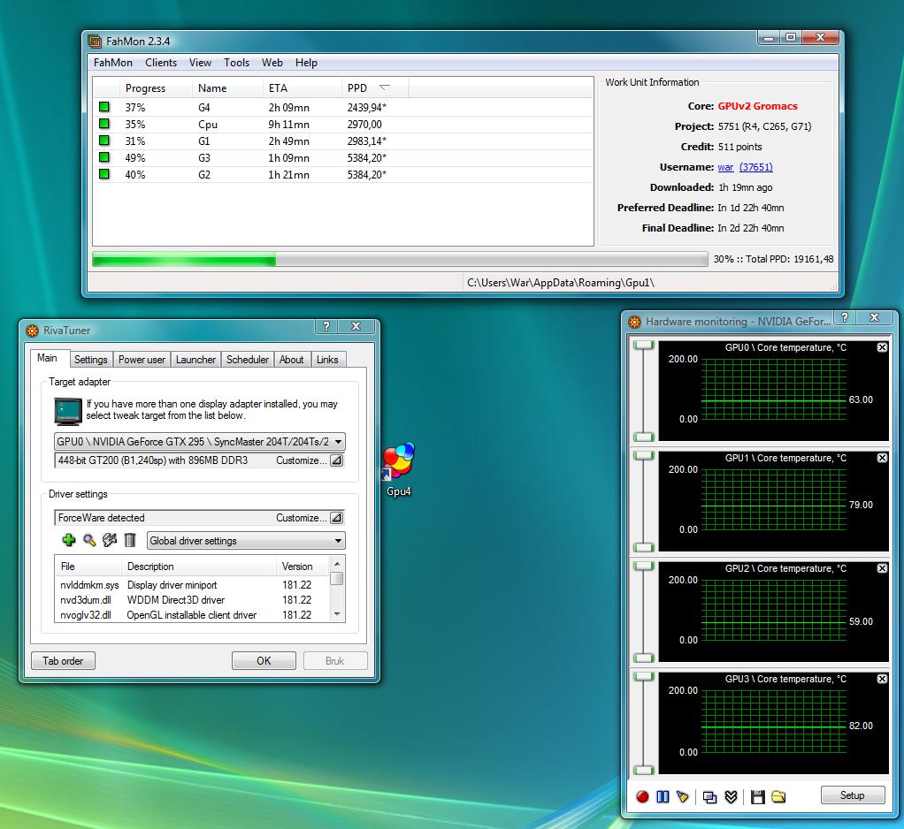Image resolution: width=904 pixels, height=829 pixels.
Task: Click the trash can delete icon in RivaTuner
Action: coord(130,540)
